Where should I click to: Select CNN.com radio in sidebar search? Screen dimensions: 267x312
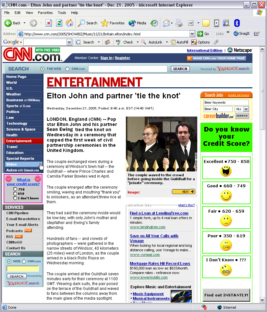tap(24, 261)
